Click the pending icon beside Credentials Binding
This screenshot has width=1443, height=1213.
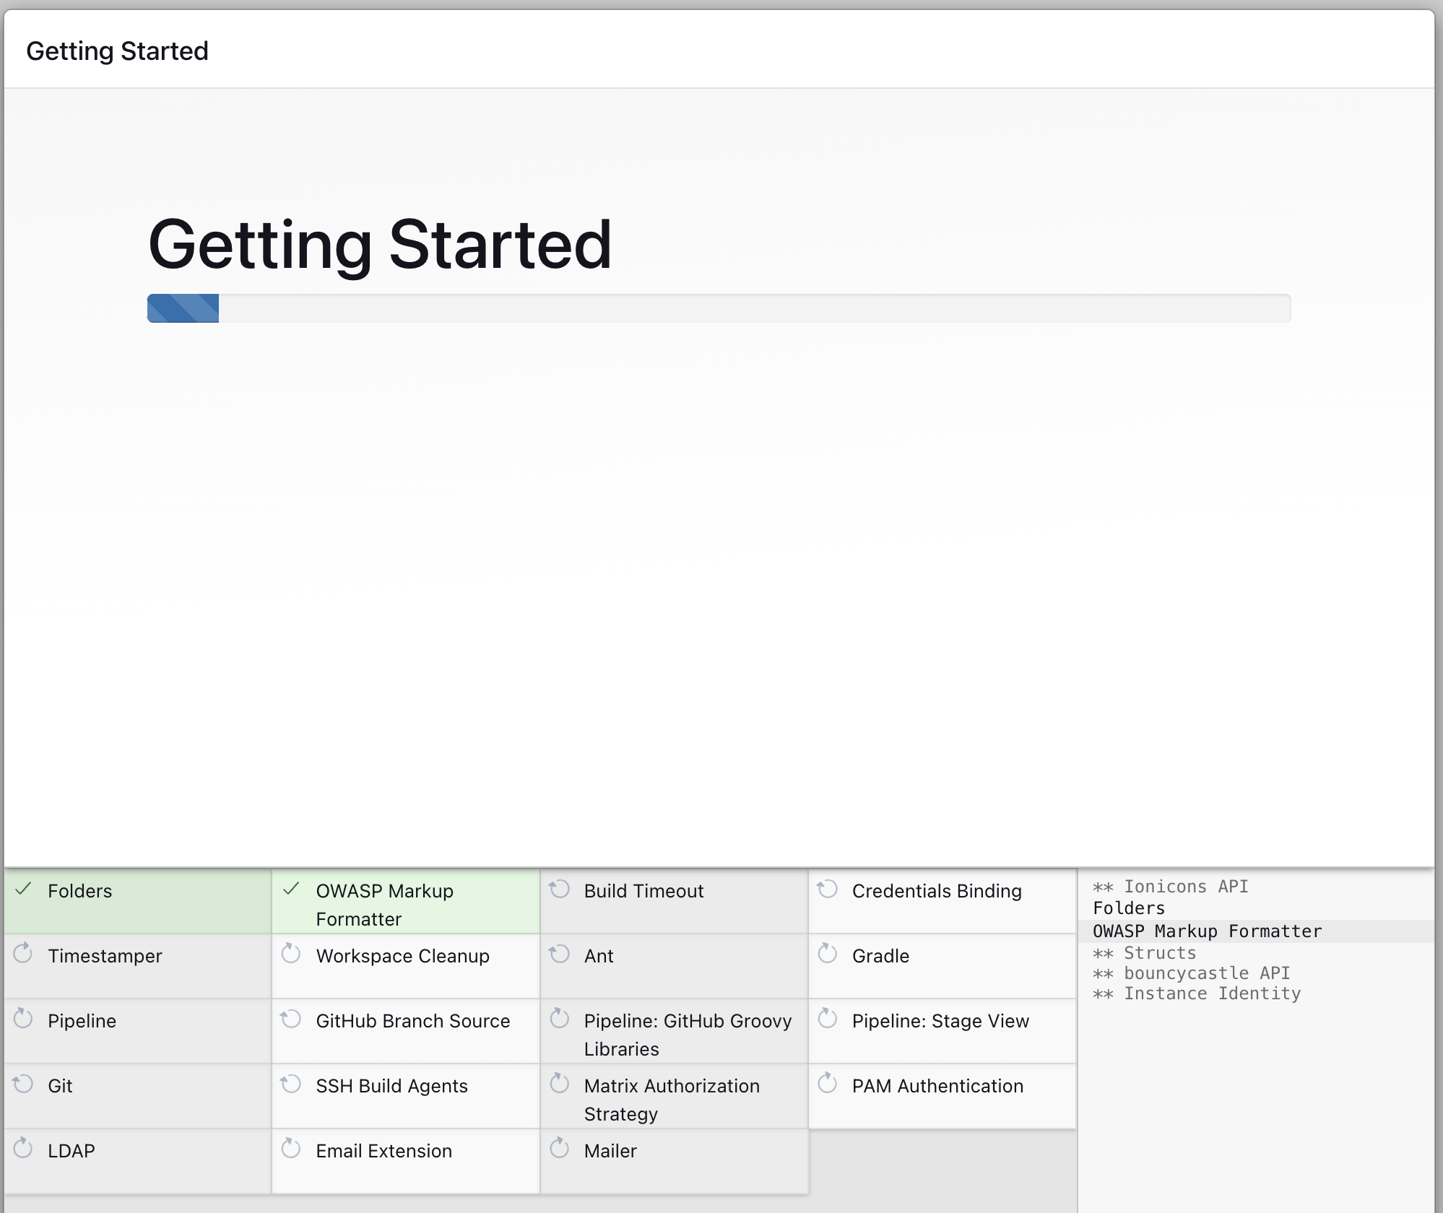[x=828, y=889]
